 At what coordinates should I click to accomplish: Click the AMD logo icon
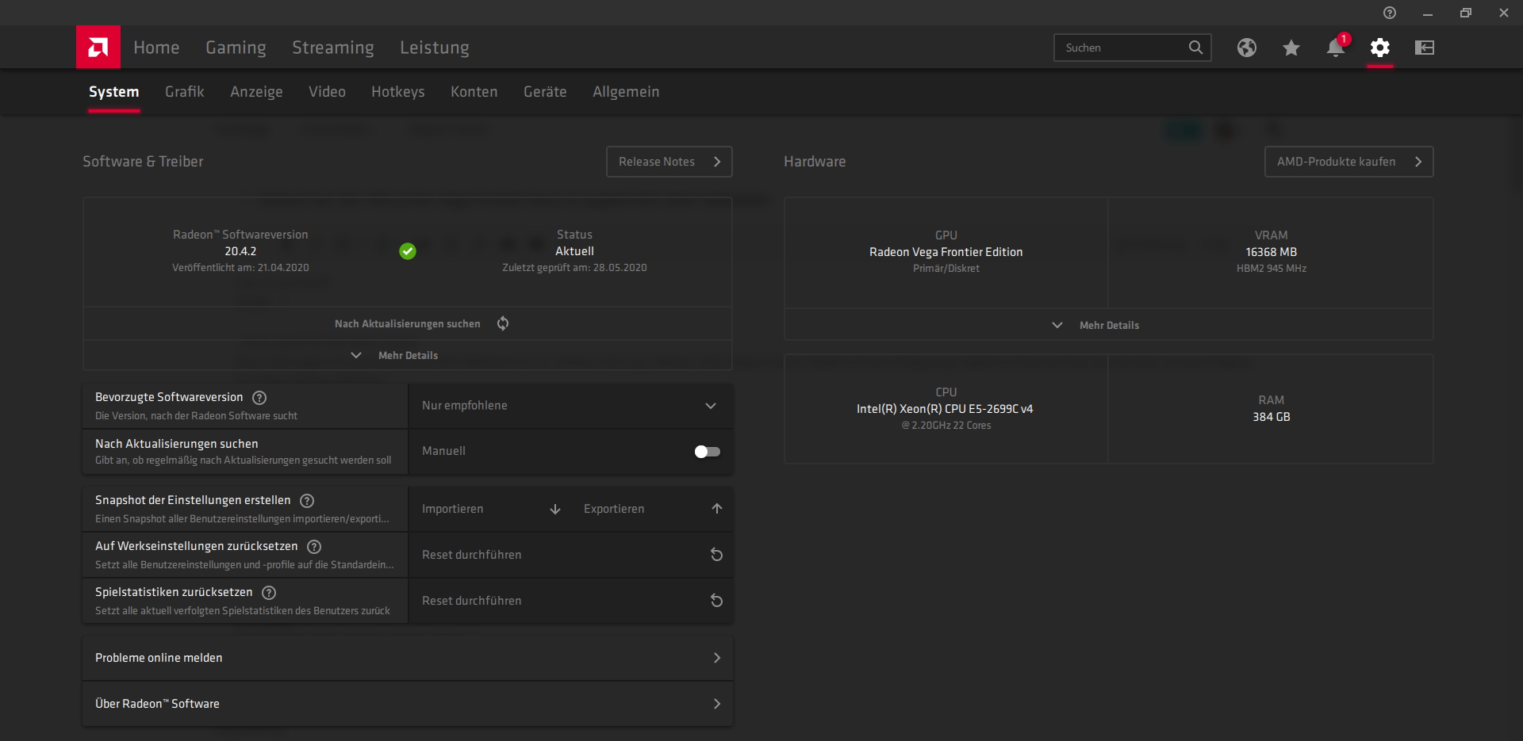point(98,48)
